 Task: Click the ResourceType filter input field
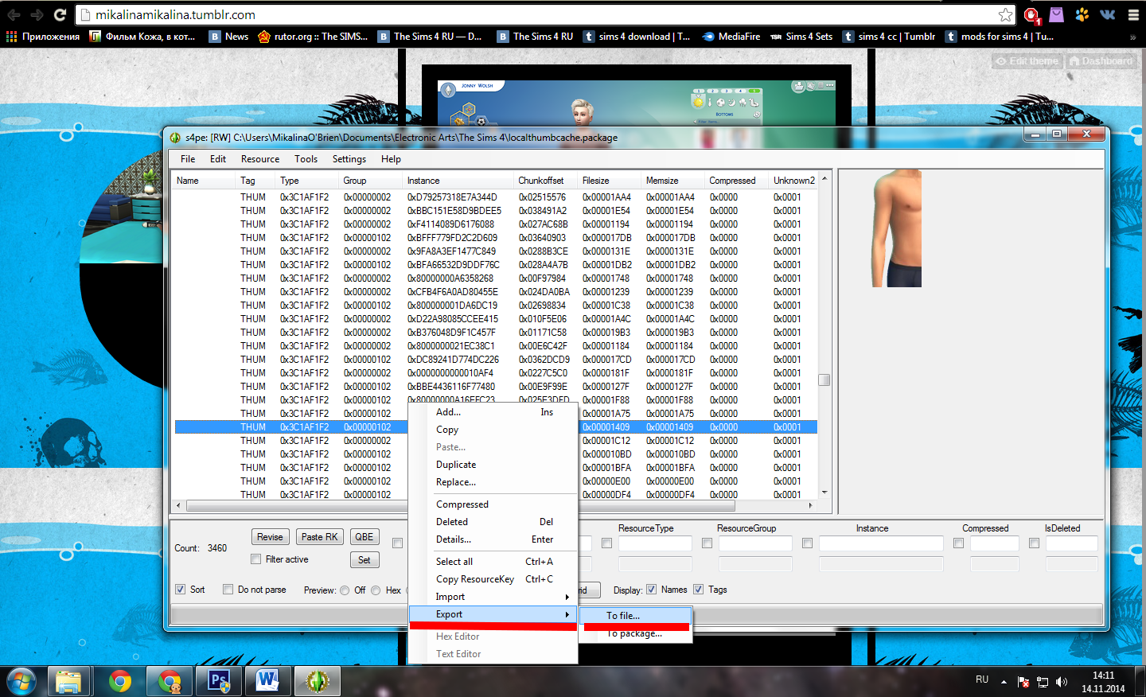tap(655, 543)
